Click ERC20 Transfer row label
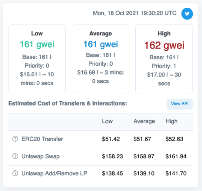The width and height of the screenshot is (202, 191). pos(42,139)
